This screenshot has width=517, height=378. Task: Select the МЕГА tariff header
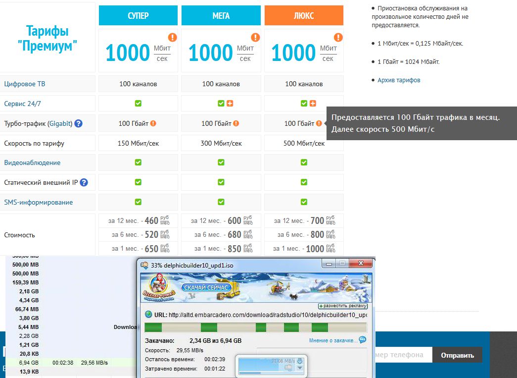click(221, 15)
